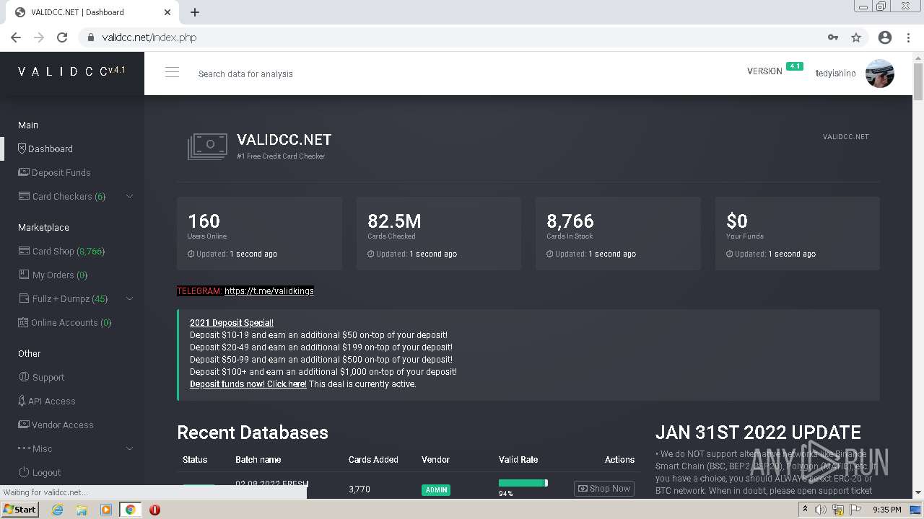Expand the Card Checkers submenu chevron
Screen dimensions: 924x519
pos(130,196)
